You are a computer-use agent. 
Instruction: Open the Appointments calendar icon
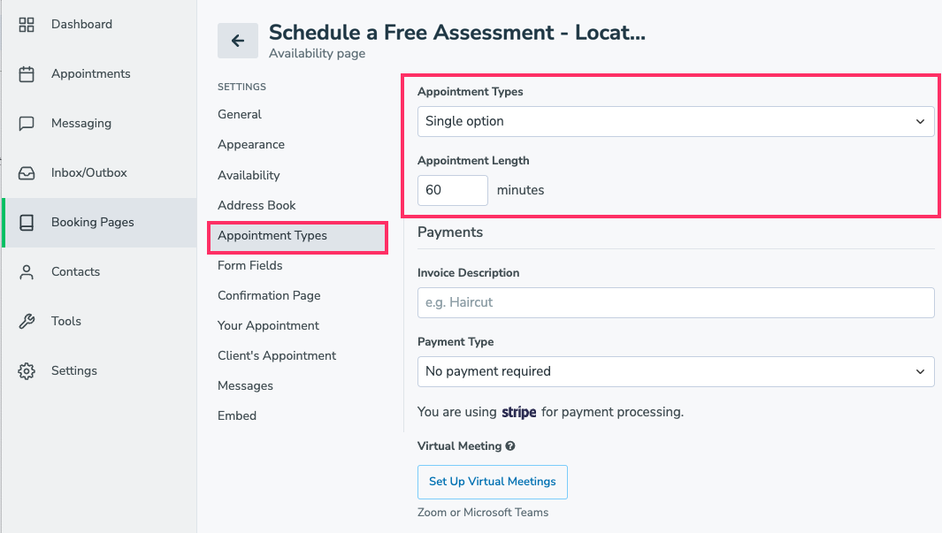(27, 74)
